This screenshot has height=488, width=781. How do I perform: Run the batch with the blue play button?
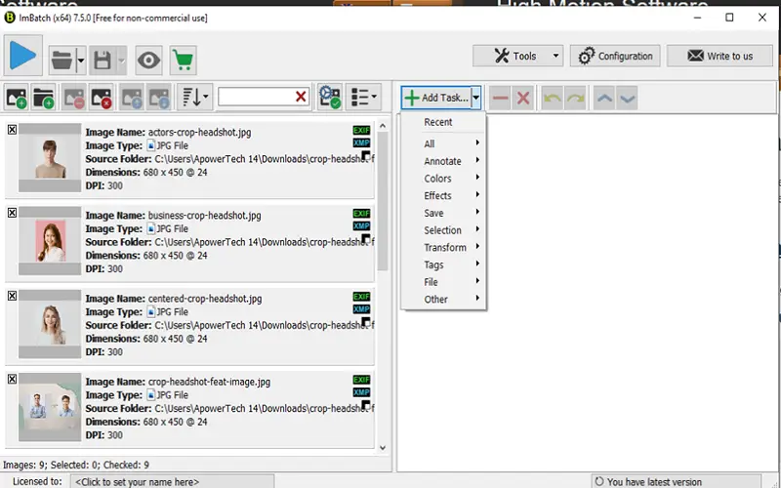point(22,56)
